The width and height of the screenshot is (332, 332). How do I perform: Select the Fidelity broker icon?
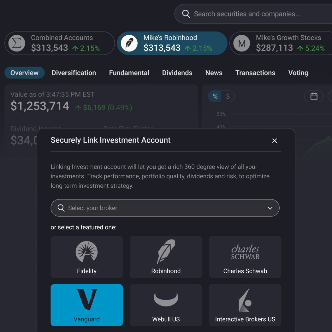click(x=86, y=252)
